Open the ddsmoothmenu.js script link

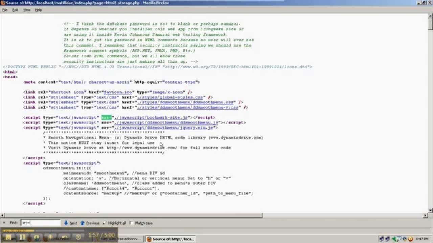click(x=167, y=123)
